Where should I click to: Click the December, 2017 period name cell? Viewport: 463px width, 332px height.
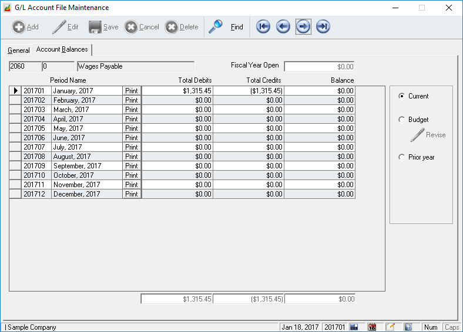[86, 194]
